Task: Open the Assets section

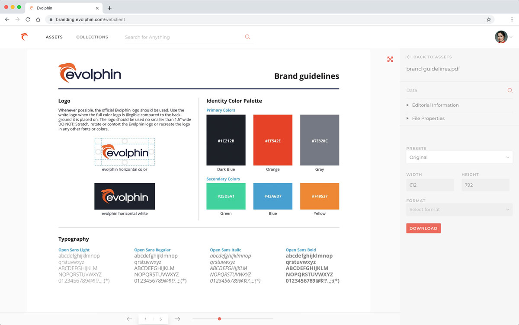Action: coord(54,37)
